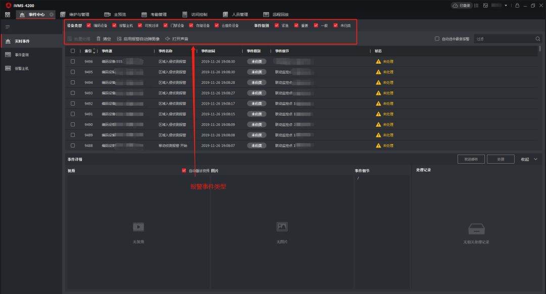Screen dimensions: 546x294
Task: Open the 访问控制 tab
Action: pos(195,15)
